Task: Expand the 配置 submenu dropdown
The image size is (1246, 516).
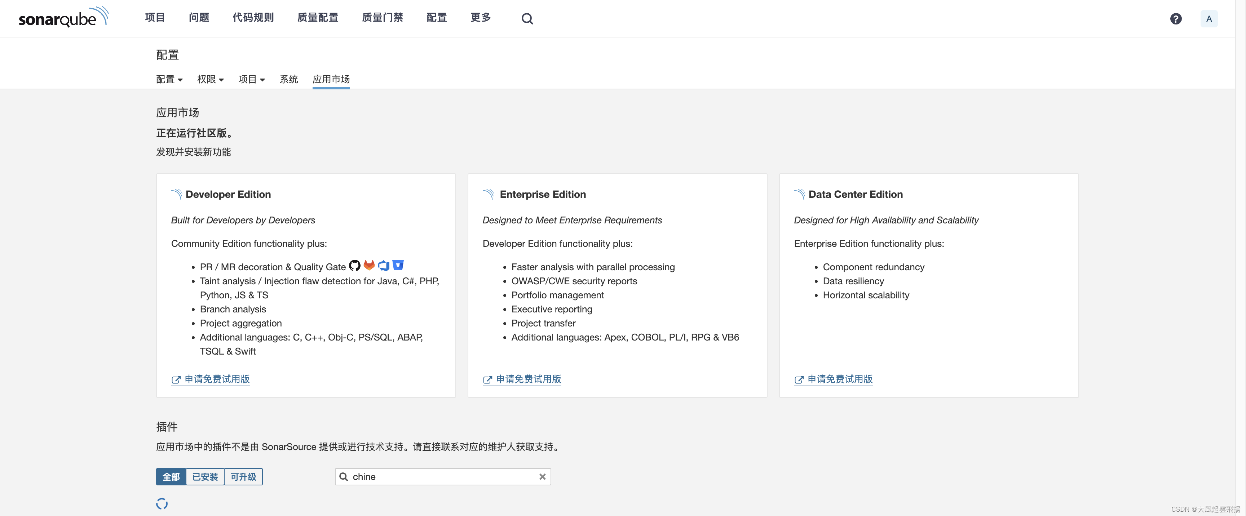Action: [169, 79]
